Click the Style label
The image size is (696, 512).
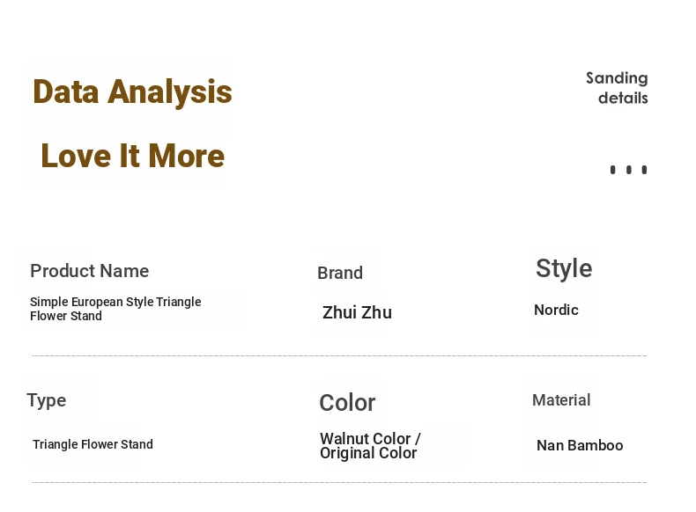564,268
